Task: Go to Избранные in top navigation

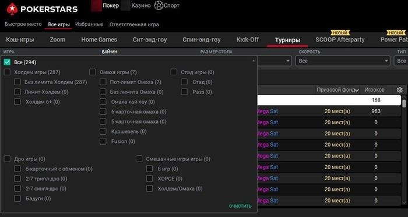Action: pos(89,24)
